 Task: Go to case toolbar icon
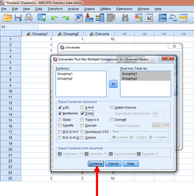click(x=79, y=18)
